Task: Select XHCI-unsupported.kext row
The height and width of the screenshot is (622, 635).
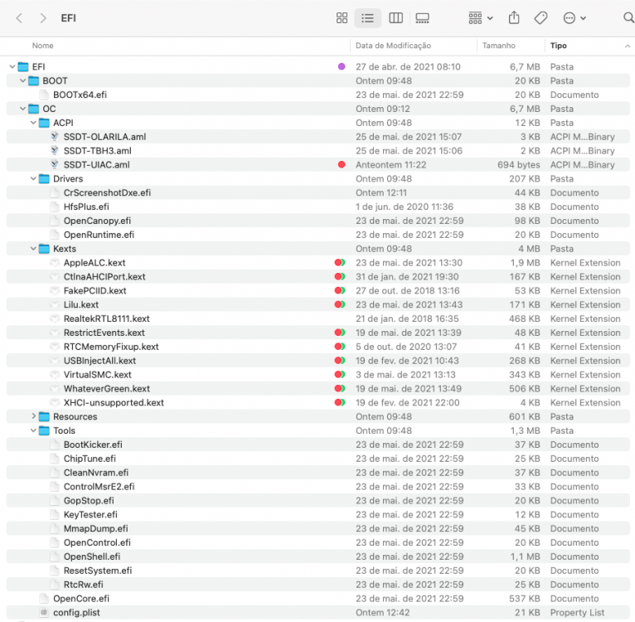Action: (x=317, y=402)
